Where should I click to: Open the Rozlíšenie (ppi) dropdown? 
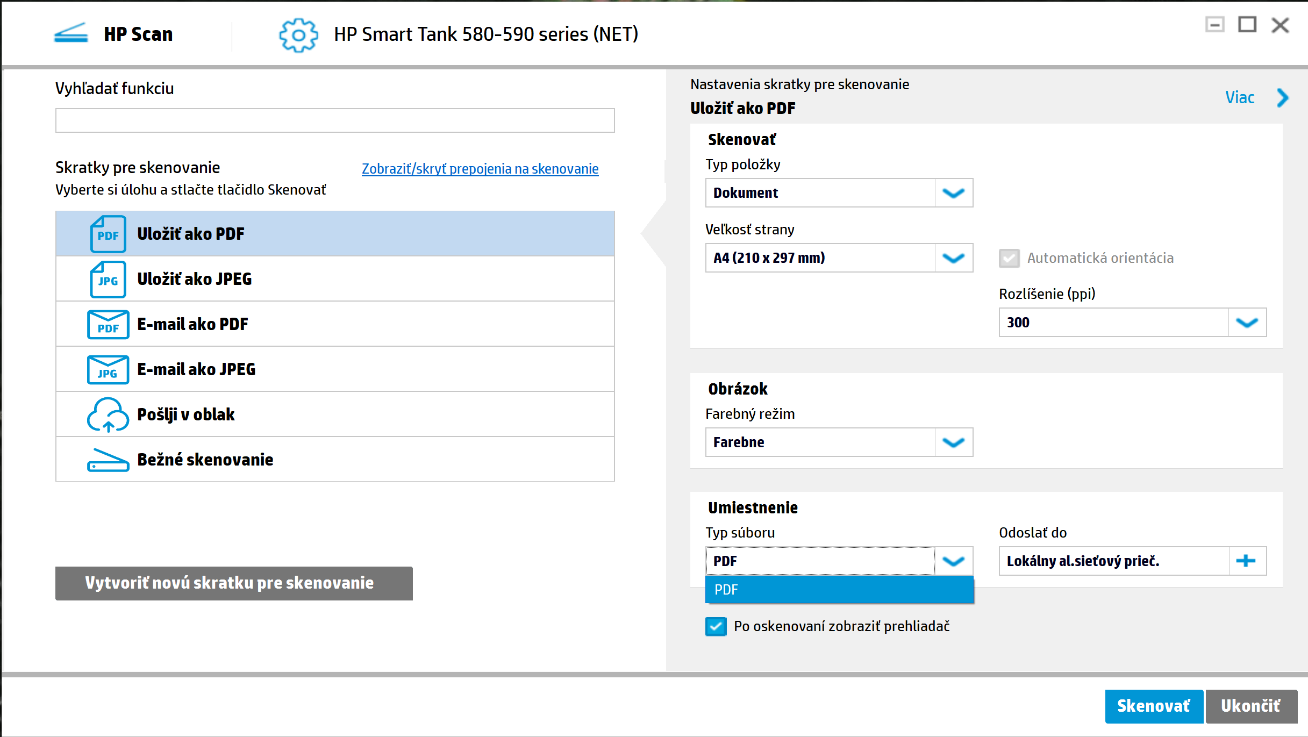[1247, 322]
